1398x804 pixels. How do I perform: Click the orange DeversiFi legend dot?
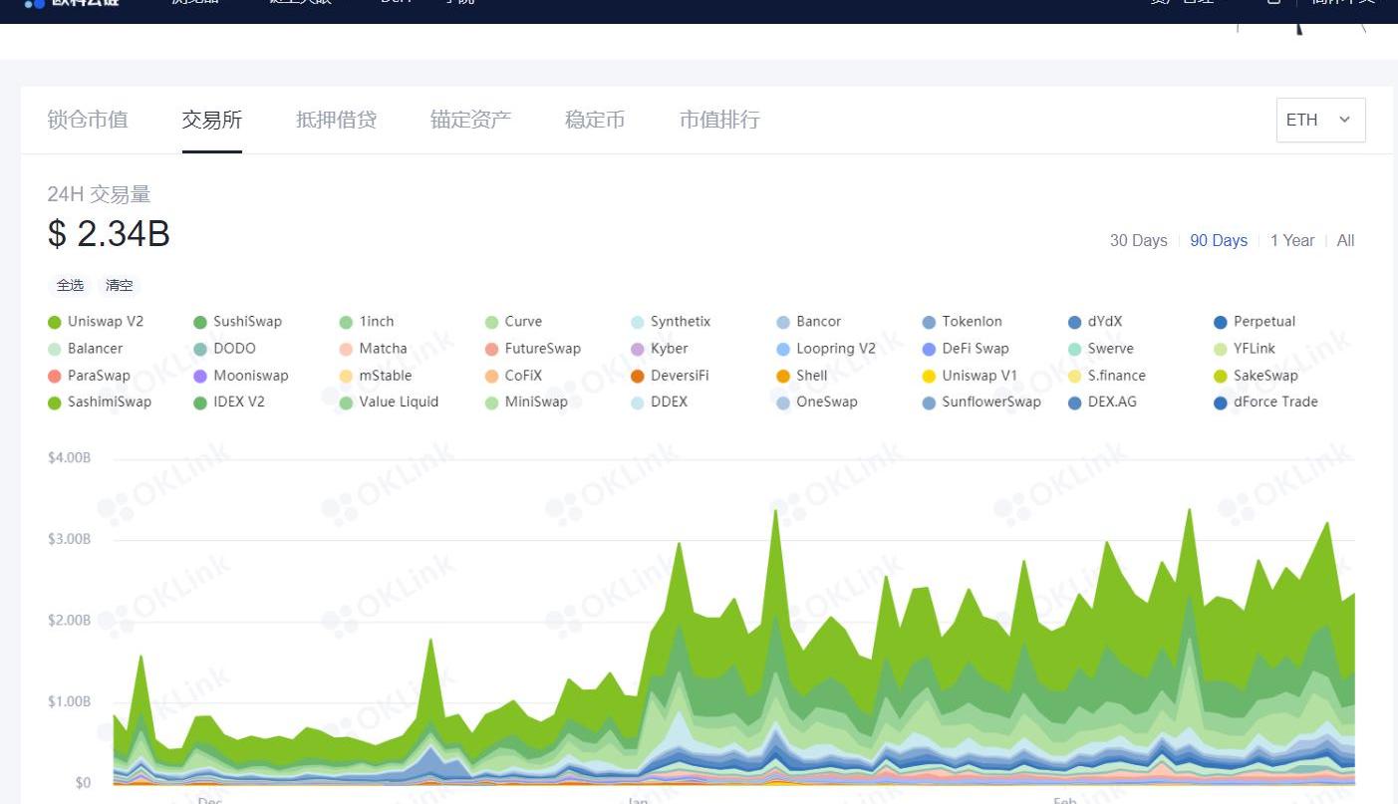click(x=638, y=377)
